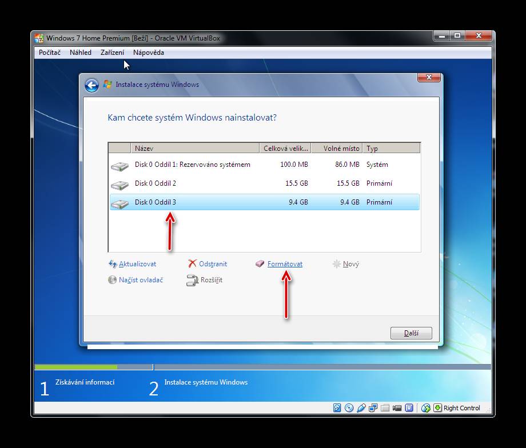Click the Rozšířit link
The height and width of the screenshot is (448, 526).
pyautogui.click(x=212, y=279)
